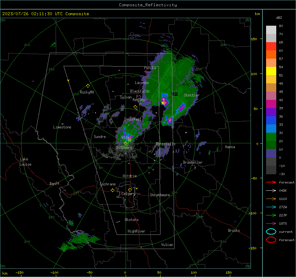This screenshot has width=296, height=277.
Task: Click the Cochrane city label
Action: pyautogui.click(x=108, y=184)
